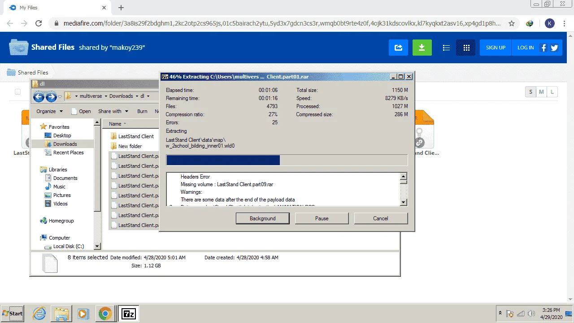Open the Start menu

[x=12, y=314]
